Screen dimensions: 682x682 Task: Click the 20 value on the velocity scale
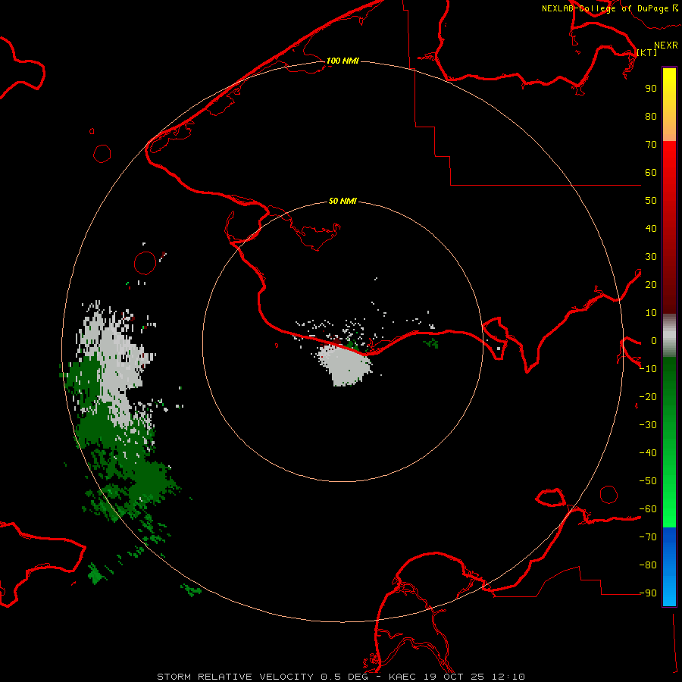click(651, 284)
